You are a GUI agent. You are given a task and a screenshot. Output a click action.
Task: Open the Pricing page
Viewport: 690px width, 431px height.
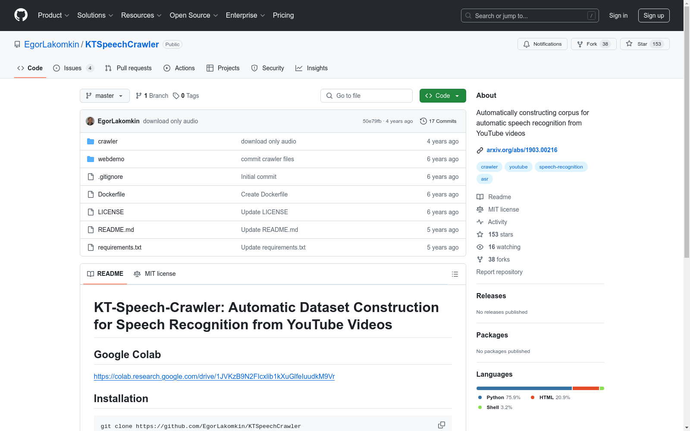[x=283, y=16]
